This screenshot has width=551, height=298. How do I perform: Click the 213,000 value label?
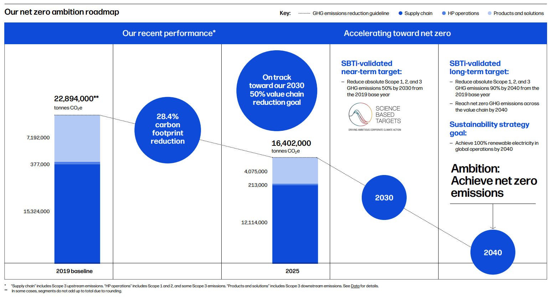(x=258, y=185)
